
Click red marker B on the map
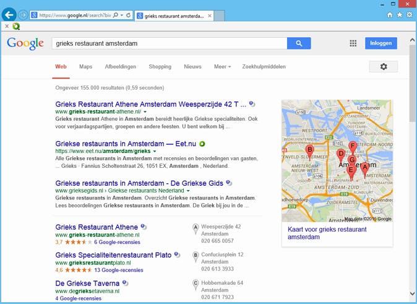coord(309,152)
